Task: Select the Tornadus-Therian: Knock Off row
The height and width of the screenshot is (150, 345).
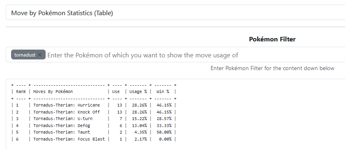Action: coord(94,112)
